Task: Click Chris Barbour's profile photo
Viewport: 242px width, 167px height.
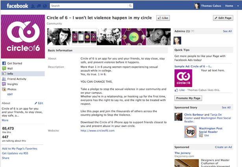Action: click(x=178, y=117)
